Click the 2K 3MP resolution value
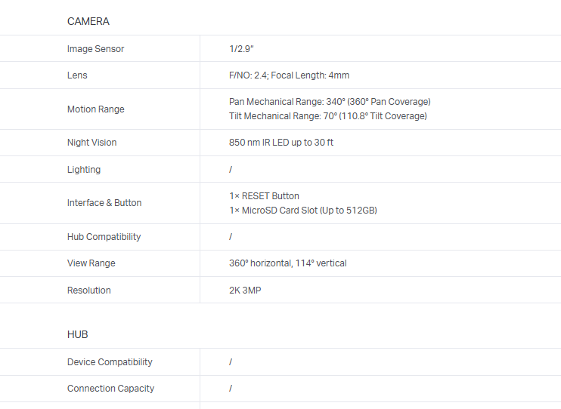 [x=245, y=291]
